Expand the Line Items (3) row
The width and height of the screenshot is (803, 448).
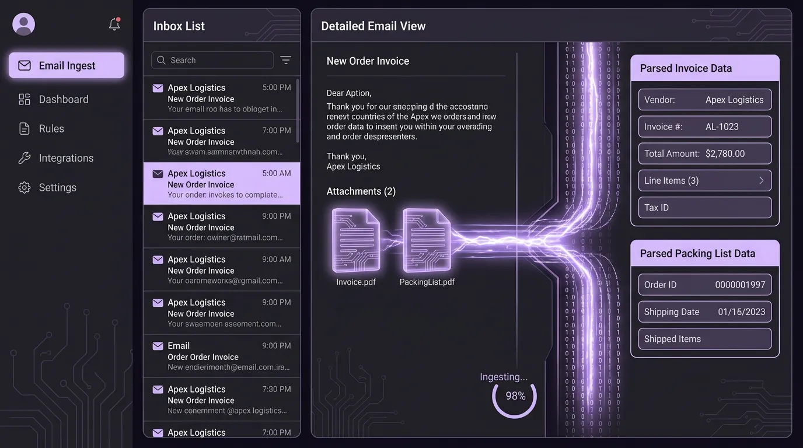click(704, 181)
